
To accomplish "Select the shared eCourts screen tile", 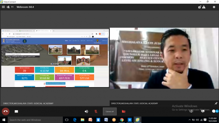I will (55, 58).
